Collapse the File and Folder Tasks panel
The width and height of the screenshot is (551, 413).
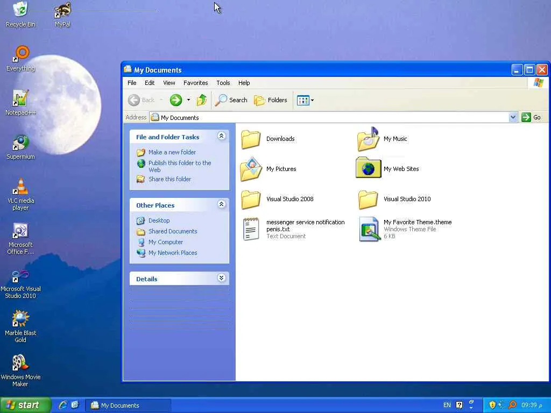(x=221, y=136)
